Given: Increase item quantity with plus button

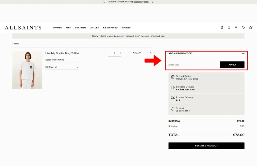Looking at the screenshot, I should click(120, 53).
